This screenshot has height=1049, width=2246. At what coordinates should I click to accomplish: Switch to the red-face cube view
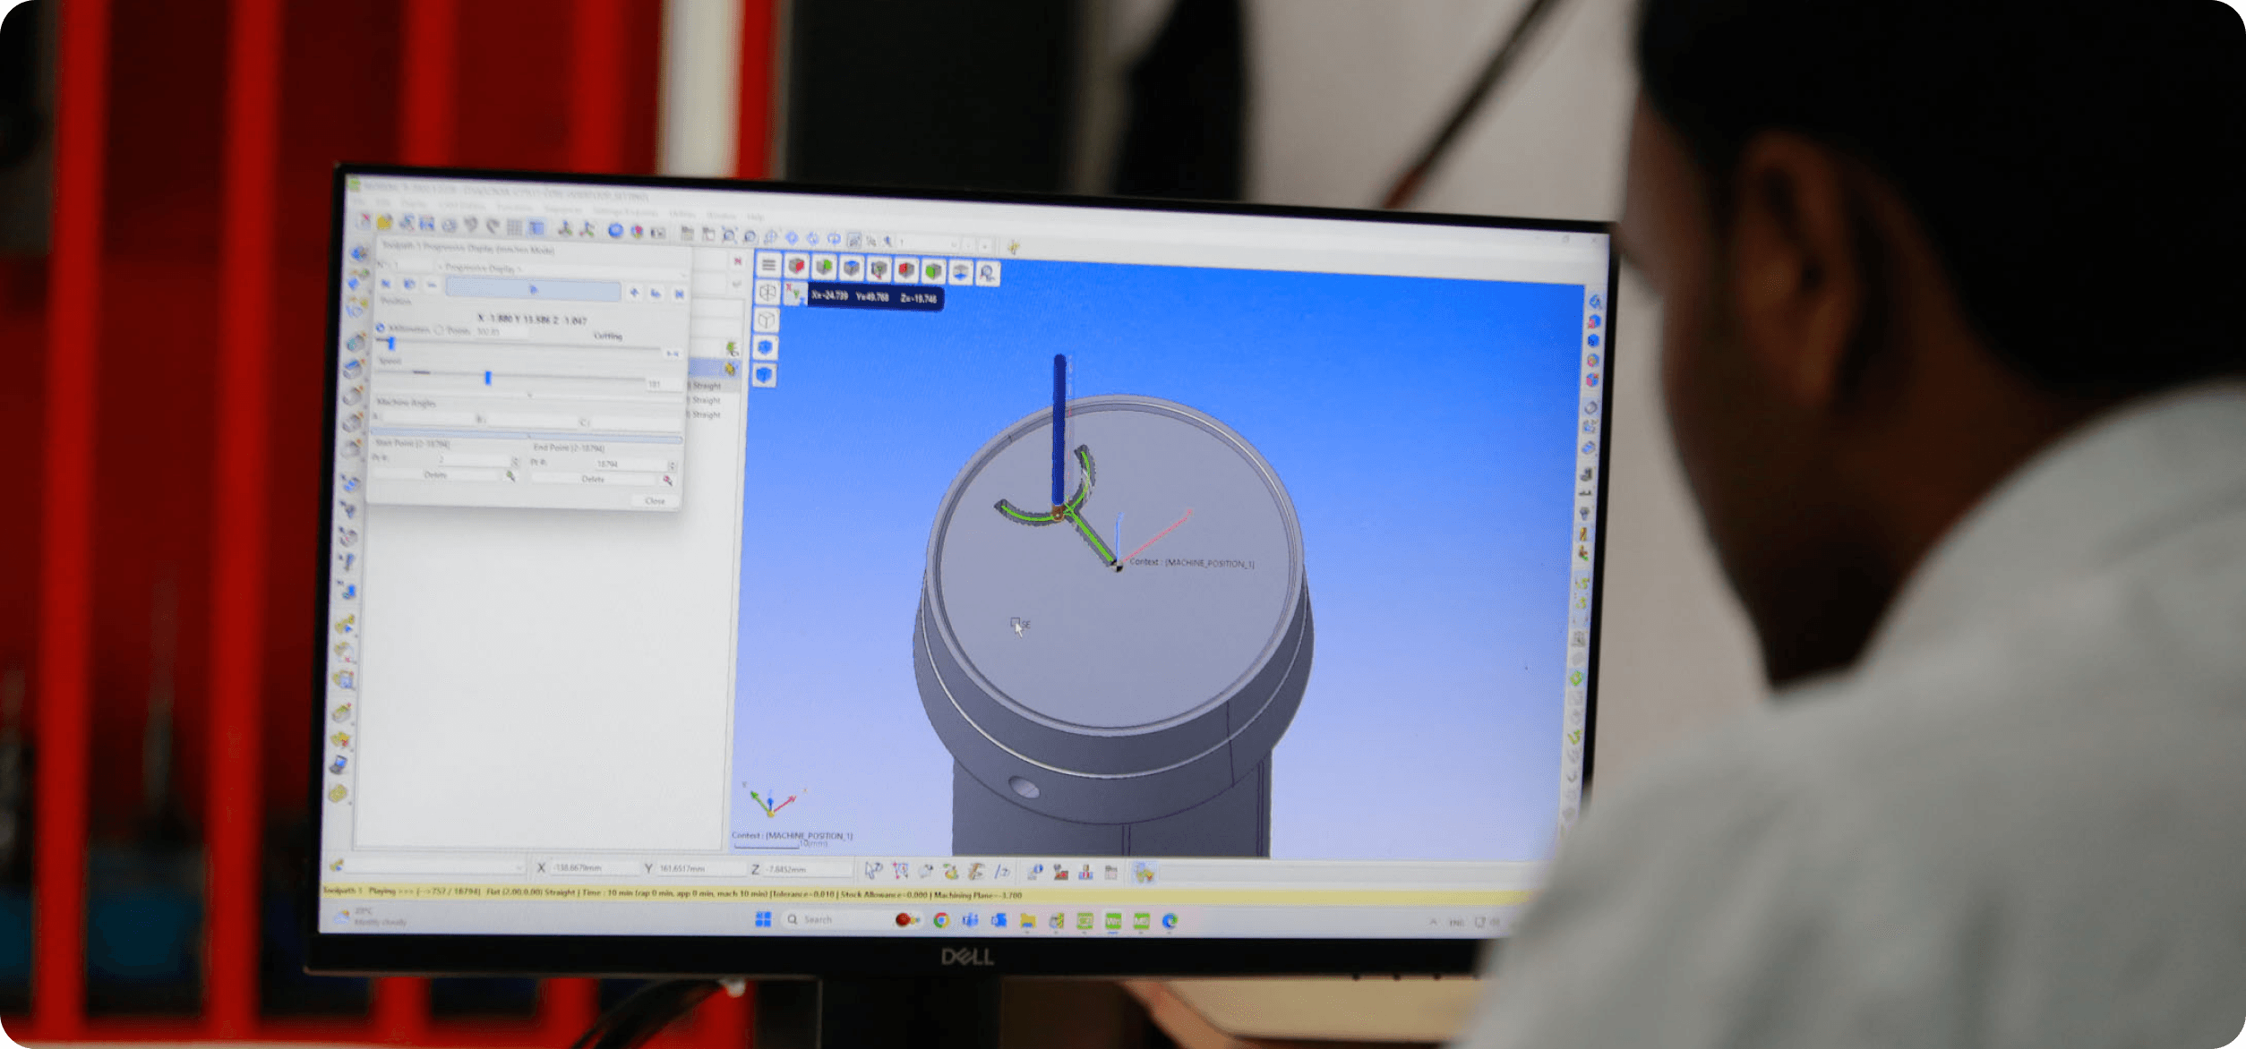click(796, 266)
